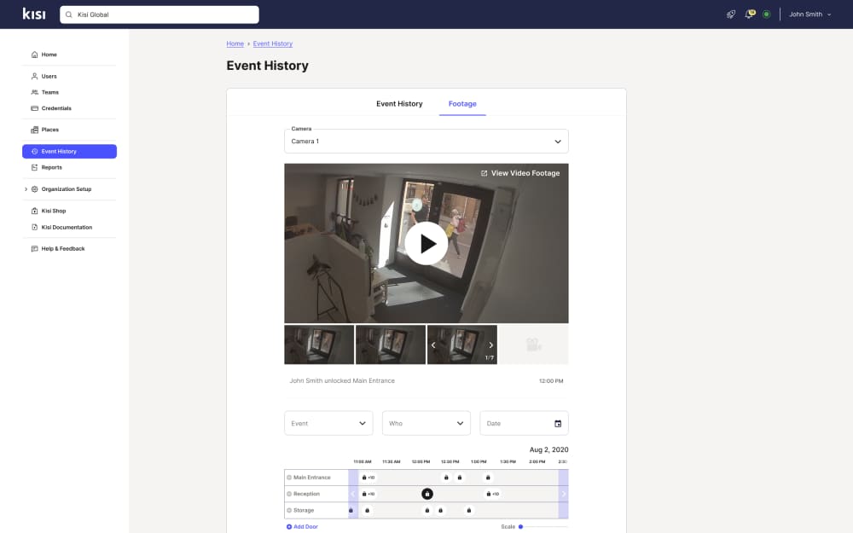Click the Home breadcrumb link
The image size is (853, 533).
coord(235,43)
